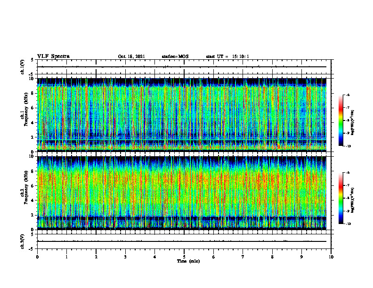Viewport: 373px width, 288px height.
Task: Click the 'station=MOS' header label
Action: [175, 56]
